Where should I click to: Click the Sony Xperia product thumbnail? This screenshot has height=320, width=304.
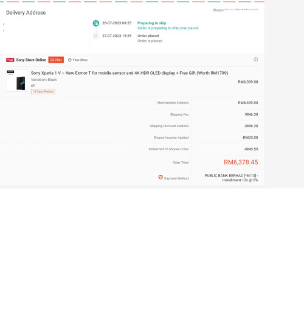tap(17, 81)
